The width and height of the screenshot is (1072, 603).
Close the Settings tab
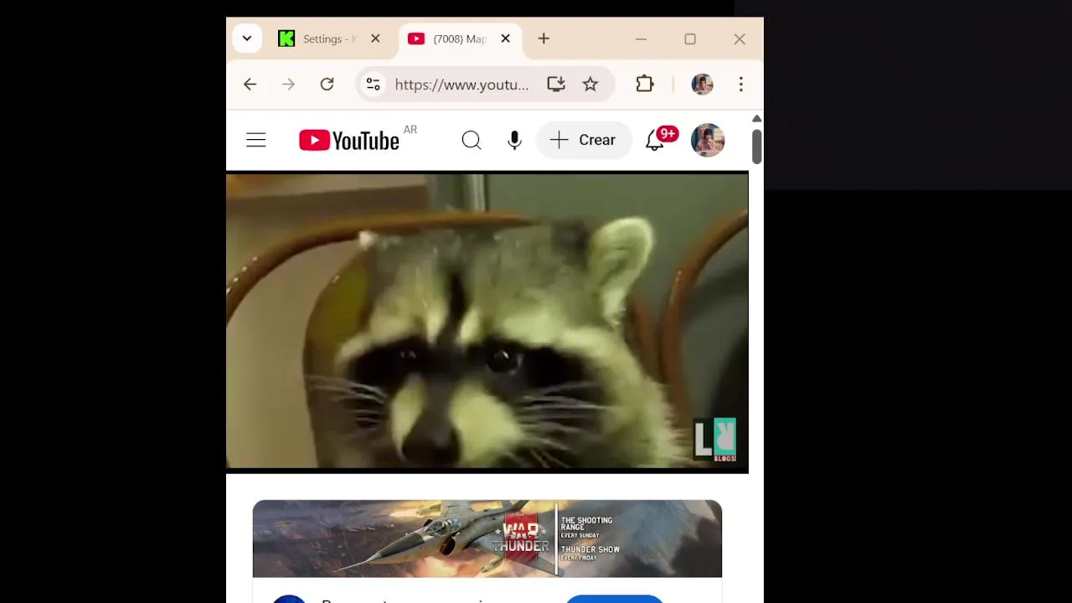coord(375,39)
